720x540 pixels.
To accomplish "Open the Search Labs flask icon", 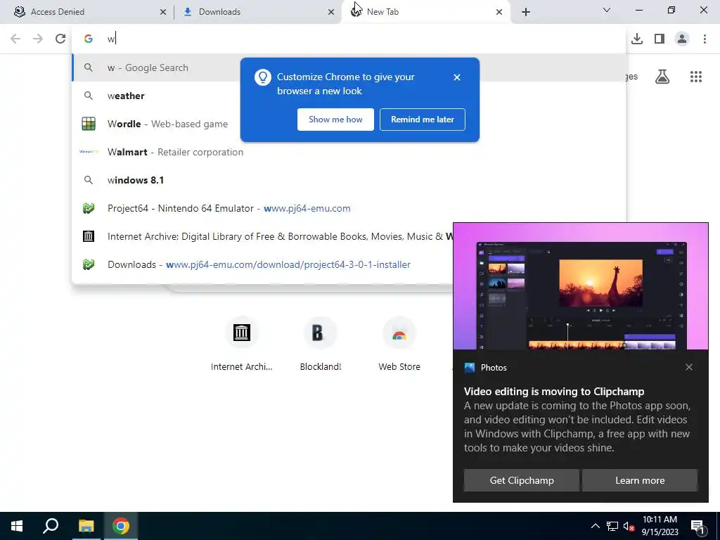I will (662, 77).
